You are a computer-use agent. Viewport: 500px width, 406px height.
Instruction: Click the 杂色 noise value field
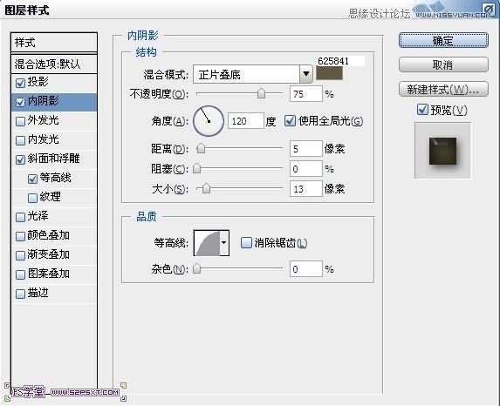(x=305, y=269)
